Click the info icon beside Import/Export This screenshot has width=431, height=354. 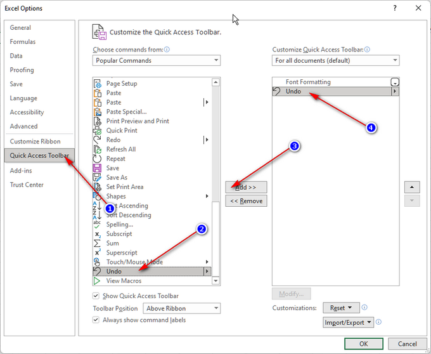tap(378, 322)
